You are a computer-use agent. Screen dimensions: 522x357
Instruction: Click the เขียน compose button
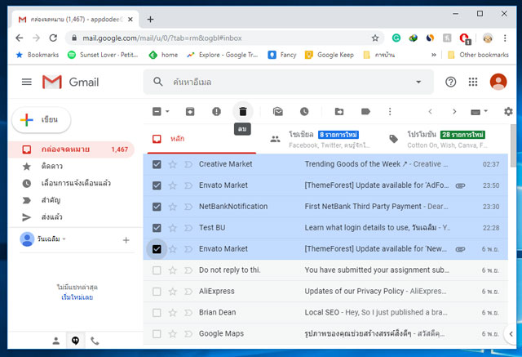coord(42,119)
